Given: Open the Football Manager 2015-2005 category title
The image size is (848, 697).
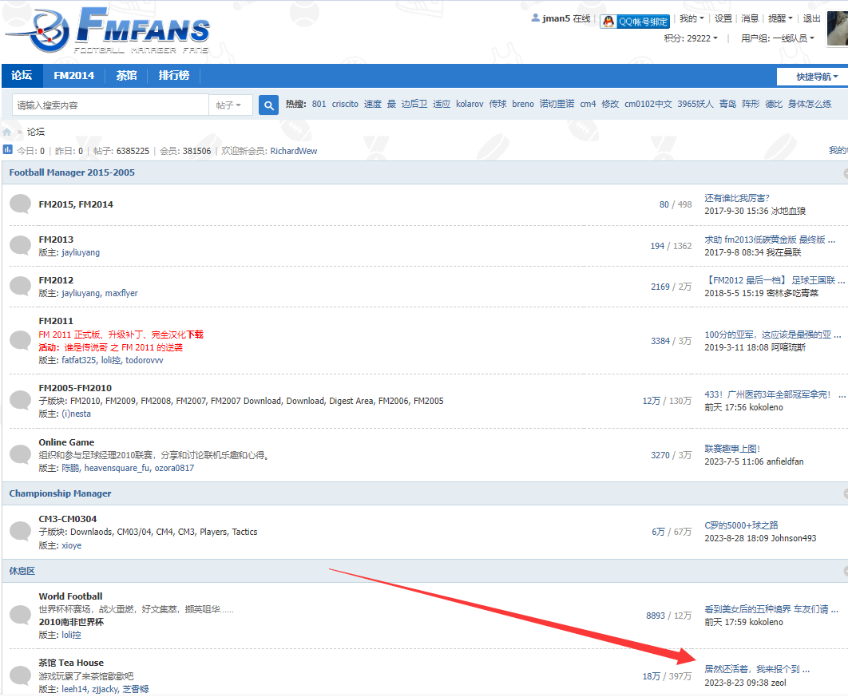Looking at the screenshot, I should pos(72,172).
